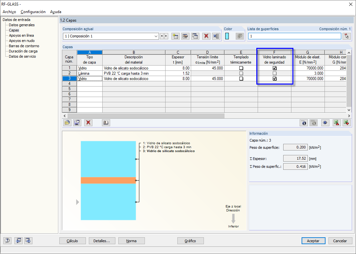Screen dimensions: 356x254
Task: Select Capas in the navigation tree
Action: 14,30
